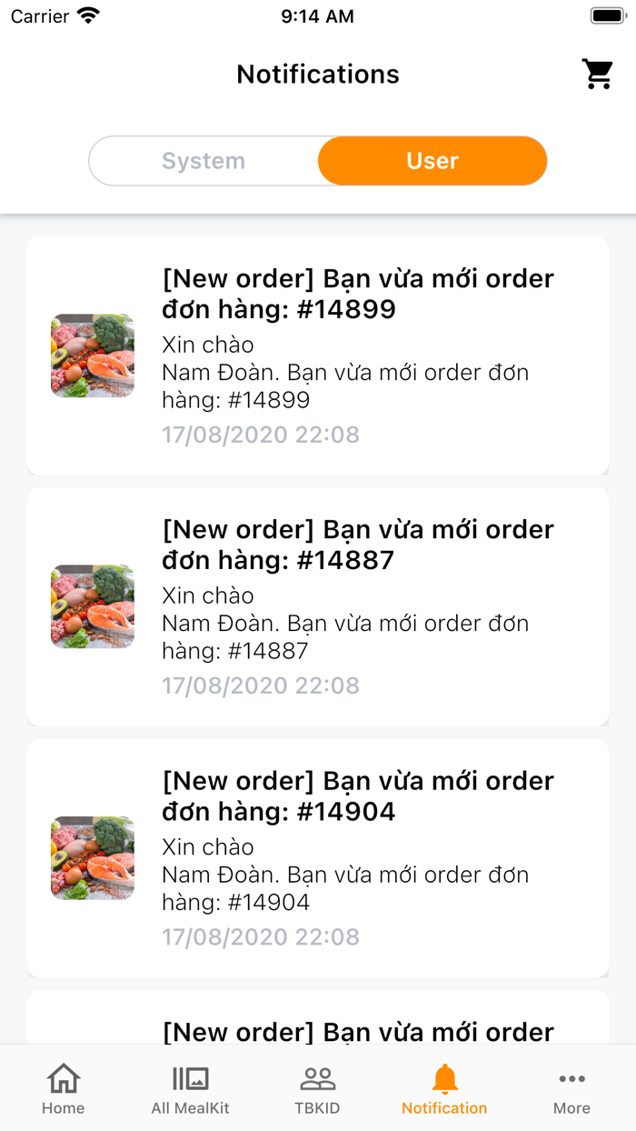Open the shopping cart
The width and height of the screenshot is (636, 1131).
598,75
